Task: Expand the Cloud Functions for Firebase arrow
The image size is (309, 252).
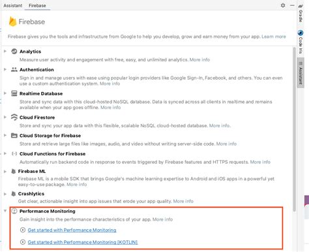Action: [5, 153]
